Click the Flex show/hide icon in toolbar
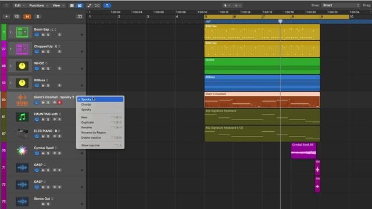The width and height of the screenshot is (372, 209). click(x=97, y=5)
